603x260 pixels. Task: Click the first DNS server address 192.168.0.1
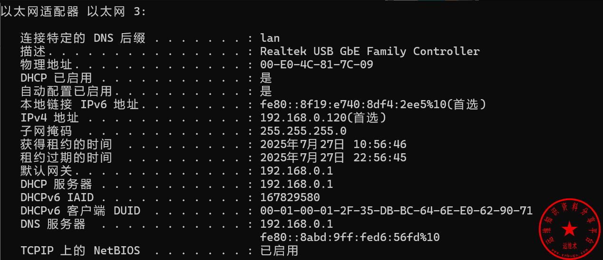[x=296, y=224]
